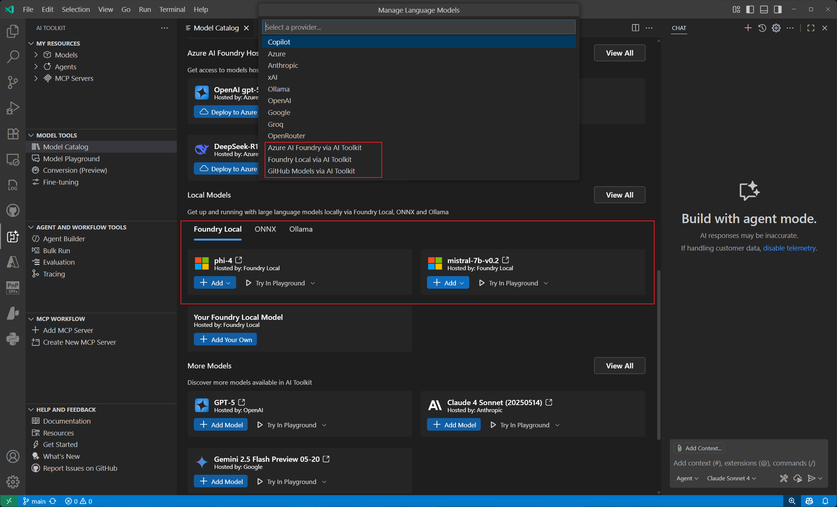The width and height of the screenshot is (837, 507).
Task: Open the main branch selector
Action: 34,501
